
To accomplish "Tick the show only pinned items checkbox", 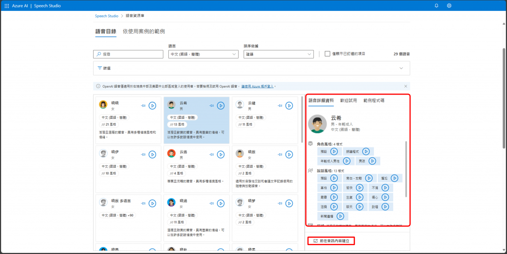I will (327, 54).
